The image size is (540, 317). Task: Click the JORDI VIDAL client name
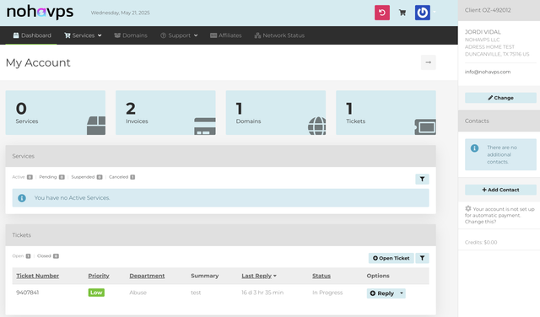pyautogui.click(x=483, y=32)
